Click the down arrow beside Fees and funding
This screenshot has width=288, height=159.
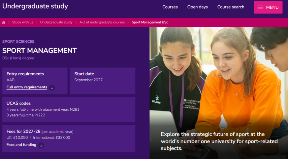[41, 145]
